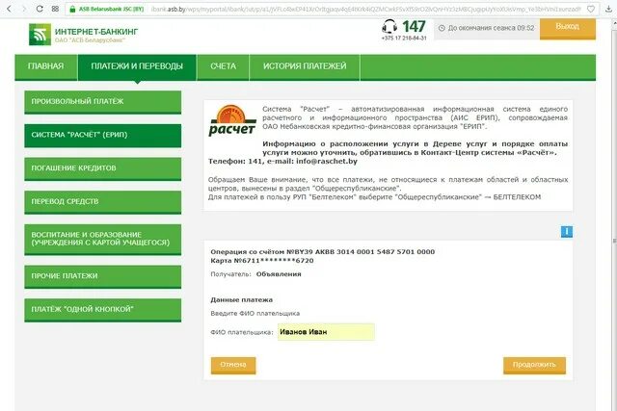The width and height of the screenshot is (617, 411).
Task: Click the Расчет system logo image
Action: tap(232, 120)
